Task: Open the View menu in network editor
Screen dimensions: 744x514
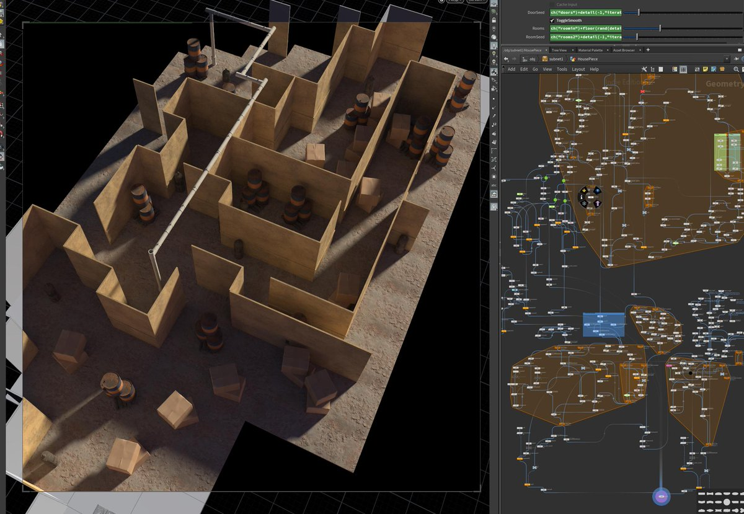Action: [x=547, y=69]
